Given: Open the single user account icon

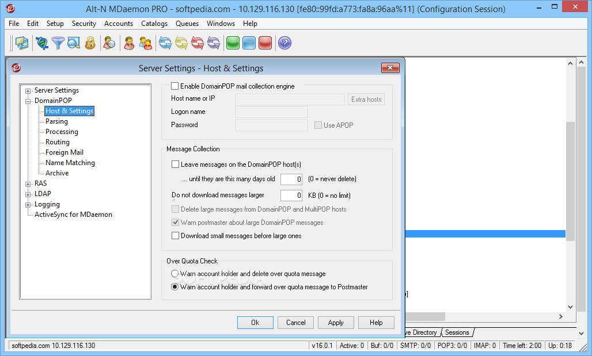Looking at the screenshot, I should click(x=129, y=43).
